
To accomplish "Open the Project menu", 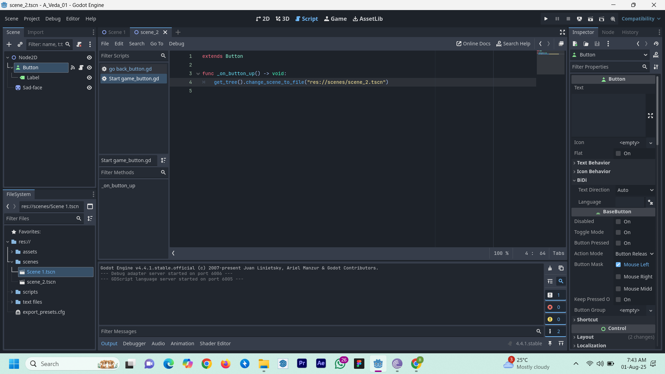I will click(x=32, y=19).
